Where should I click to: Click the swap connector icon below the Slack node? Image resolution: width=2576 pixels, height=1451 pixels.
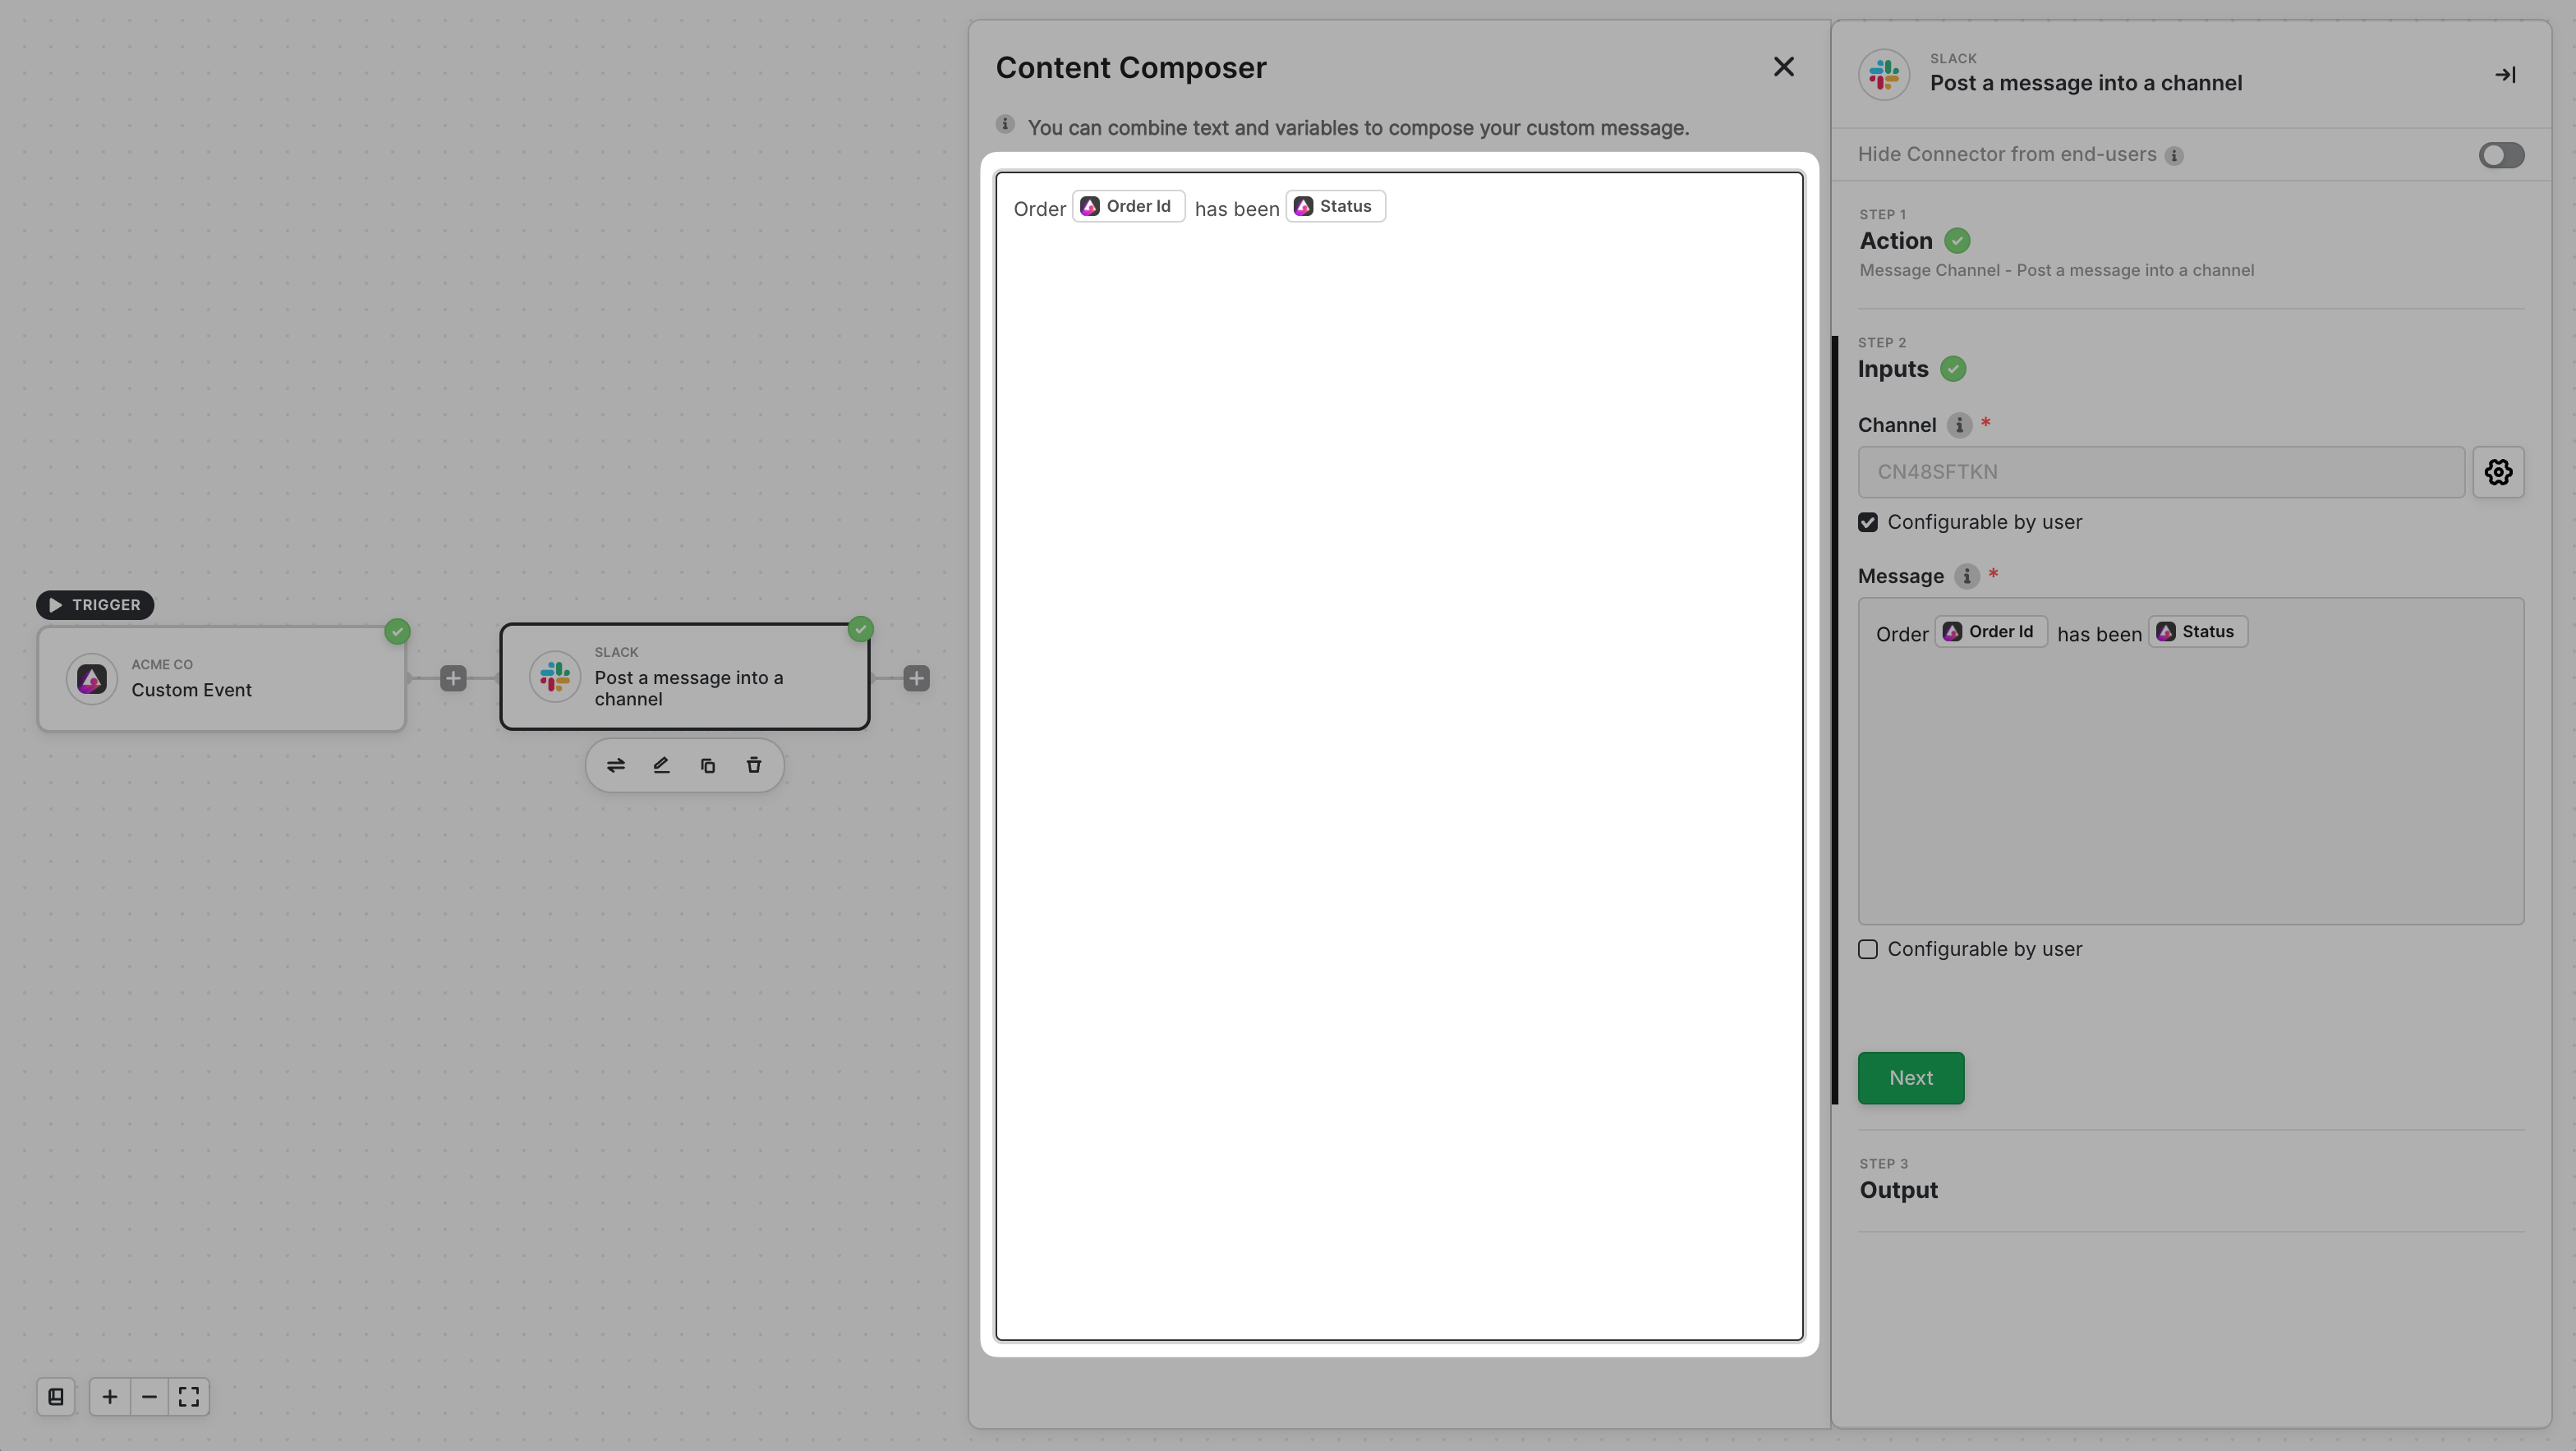(x=616, y=765)
